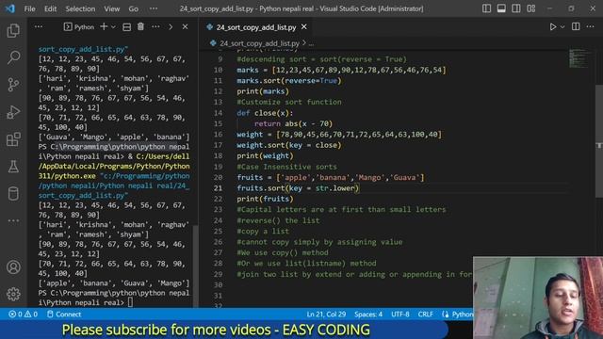Viewport: 603px width, 339px height.
Task: Open the Explorer view in activity bar
Action: pos(13,31)
